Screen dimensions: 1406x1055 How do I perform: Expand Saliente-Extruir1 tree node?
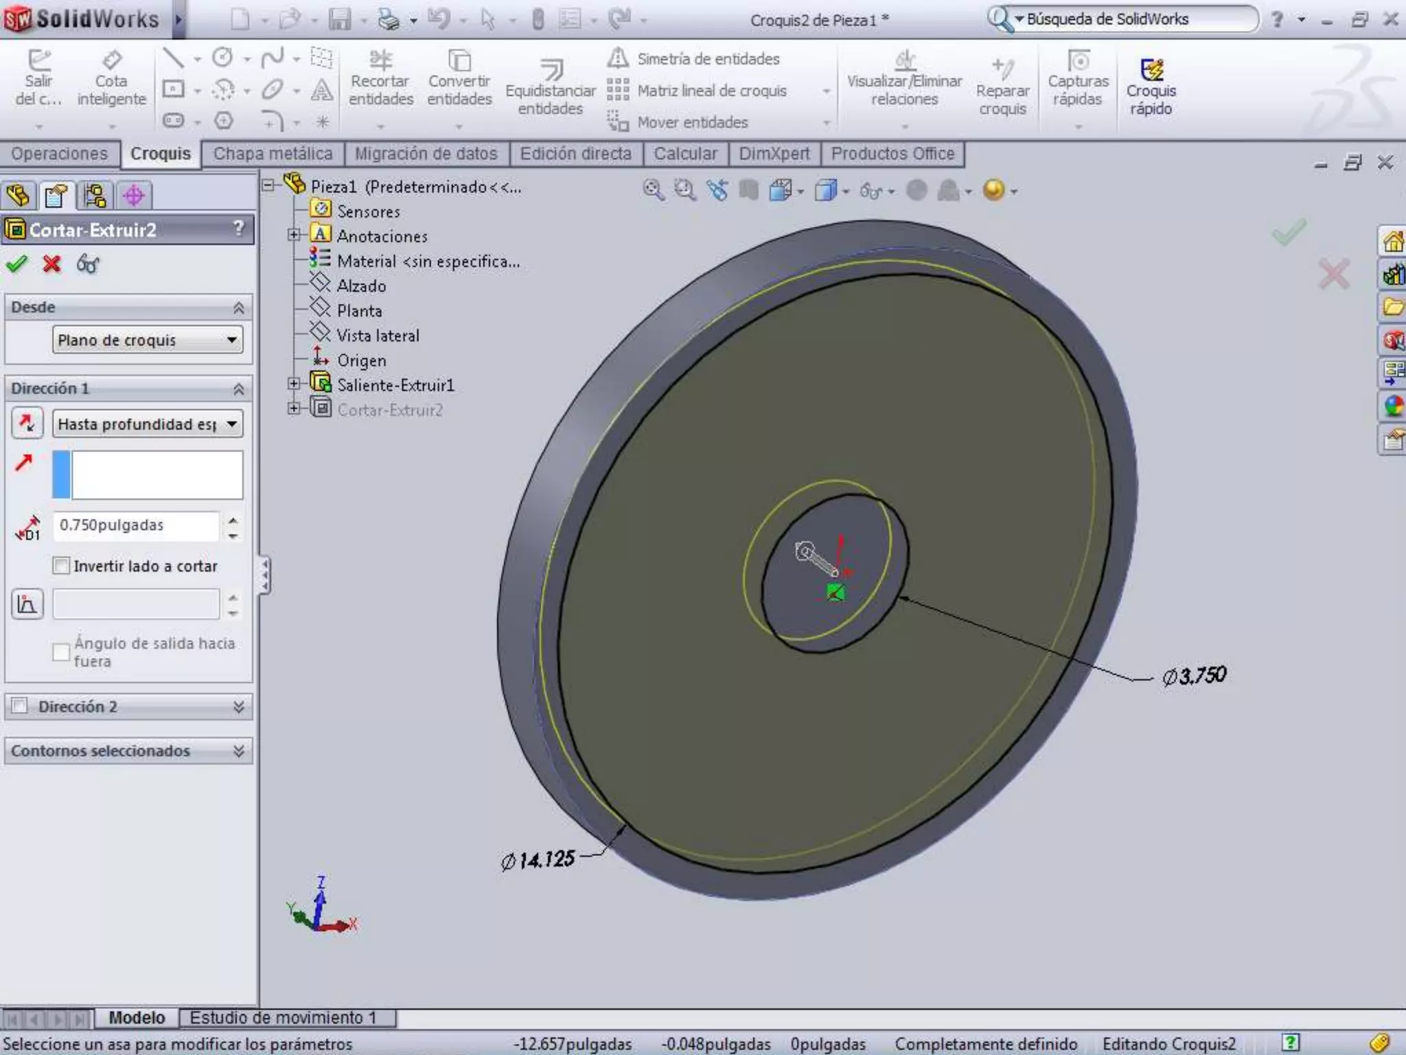tap(294, 385)
